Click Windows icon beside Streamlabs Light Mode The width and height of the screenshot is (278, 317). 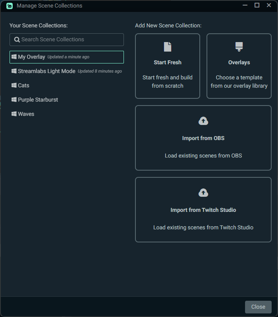[14, 71]
